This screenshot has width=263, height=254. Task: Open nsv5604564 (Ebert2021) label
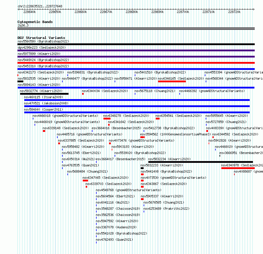click(x=116, y=196)
